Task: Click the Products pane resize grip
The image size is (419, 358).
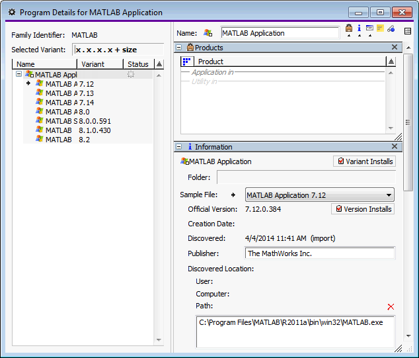Action: tap(398, 137)
